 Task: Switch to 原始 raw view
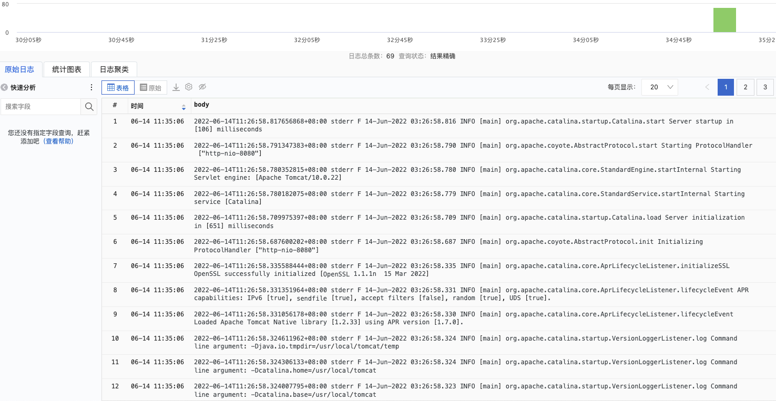[151, 88]
